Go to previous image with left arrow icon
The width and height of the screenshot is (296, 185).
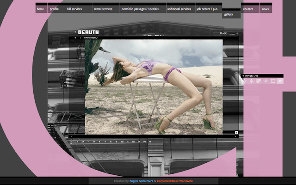click(x=245, y=81)
